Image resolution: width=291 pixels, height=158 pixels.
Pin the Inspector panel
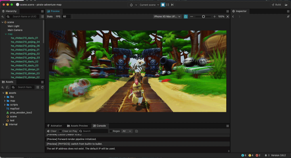288,17
